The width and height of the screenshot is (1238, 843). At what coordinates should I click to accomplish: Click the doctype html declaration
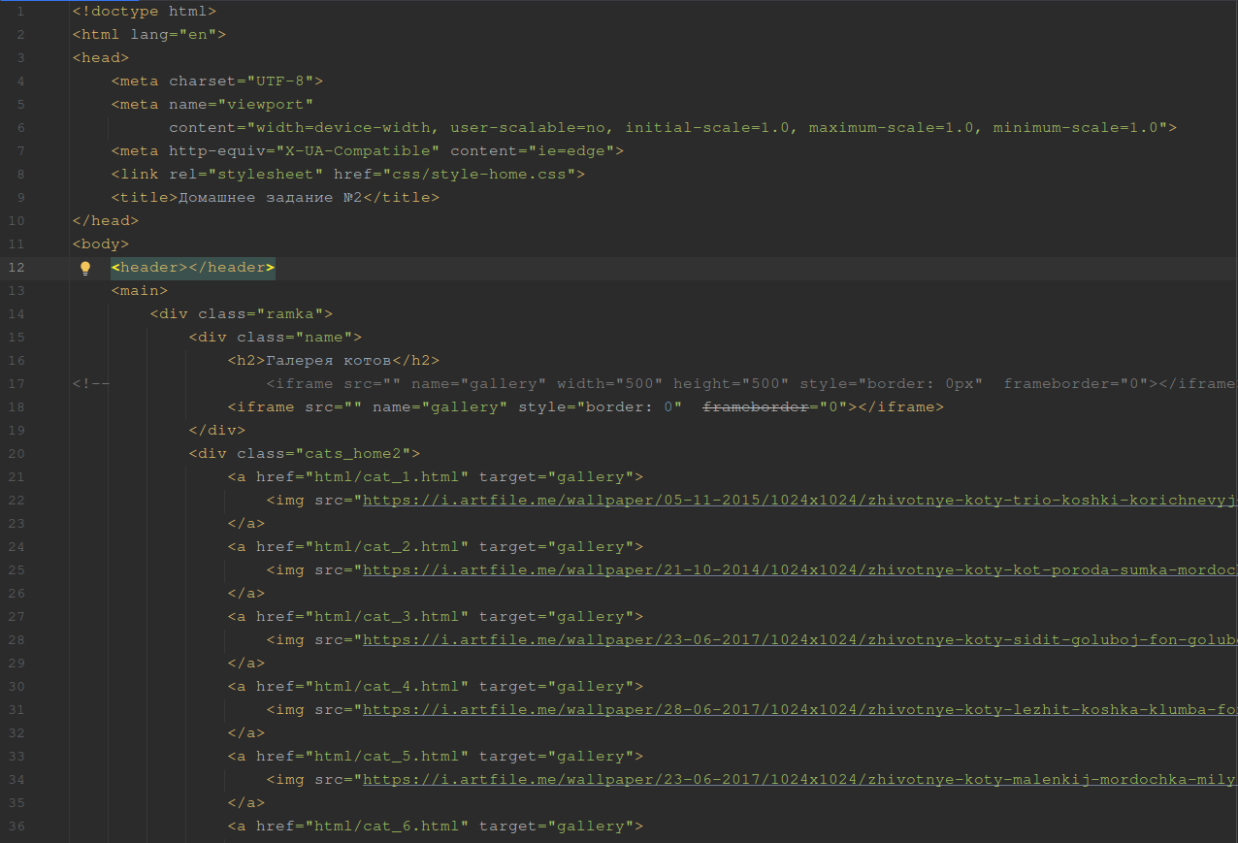pos(144,12)
